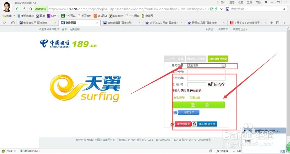Click the tab list icon right of plus

pos(278,23)
